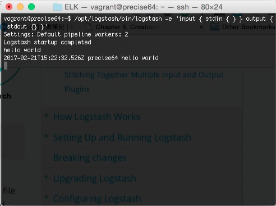Click the ELK folder proxy icon in title bar
The width and height of the screenshot is (276, 206).
58,7
